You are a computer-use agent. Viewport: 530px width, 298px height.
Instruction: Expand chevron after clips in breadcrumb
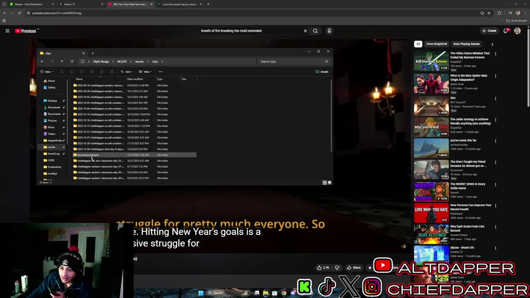coord(162,61)
